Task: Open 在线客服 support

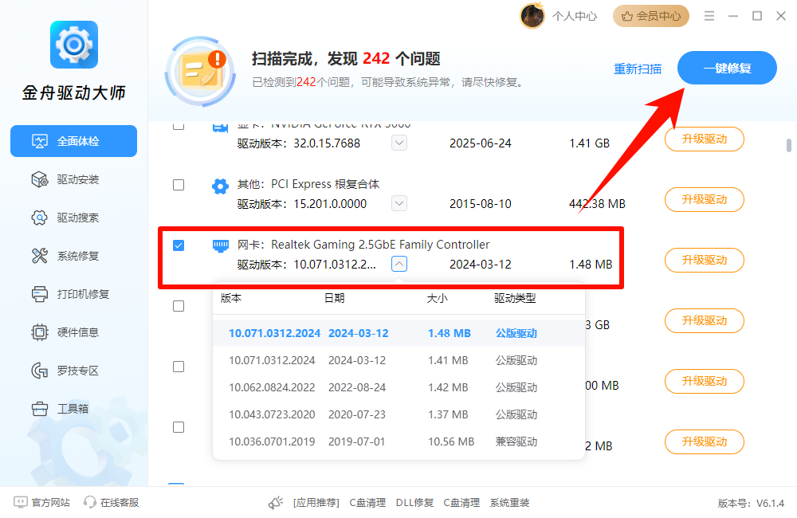Action: point(120,502)
